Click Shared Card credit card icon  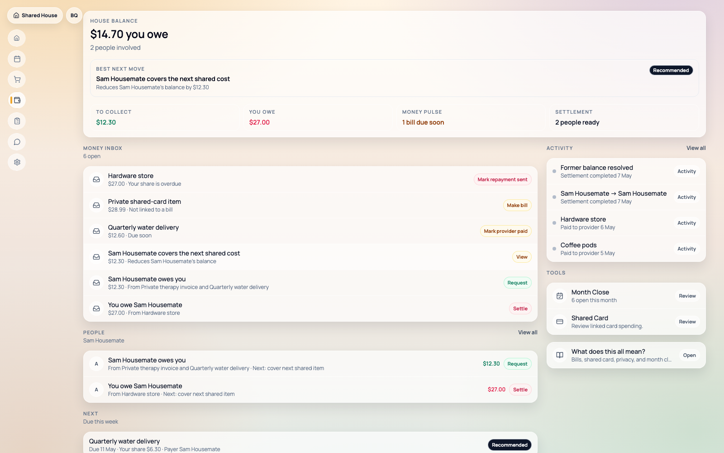point(560,322)
